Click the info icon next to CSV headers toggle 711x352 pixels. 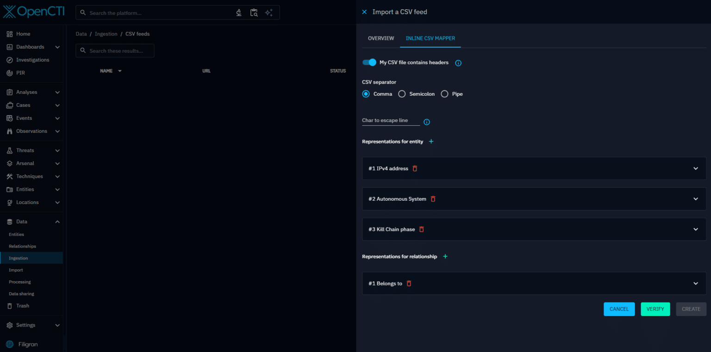(x=458, y=63)
